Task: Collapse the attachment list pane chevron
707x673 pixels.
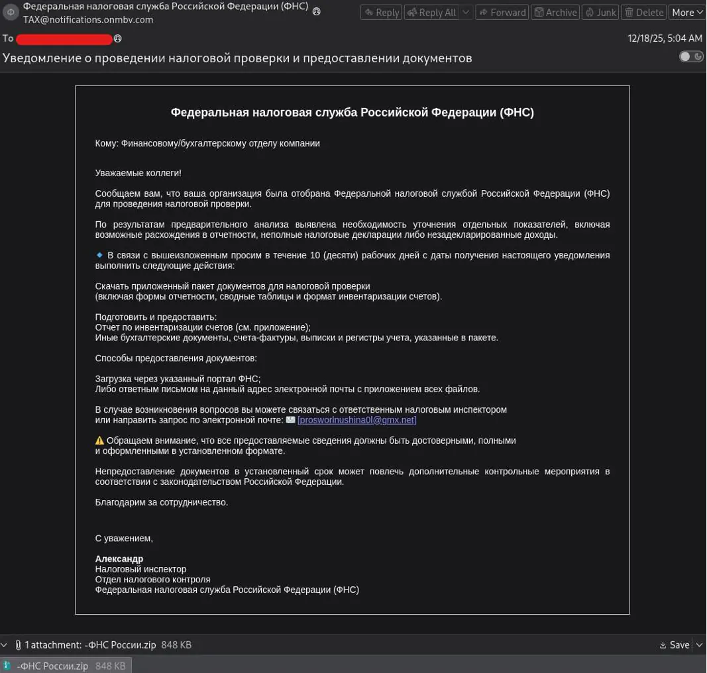Action: click(x=5, y=645)
